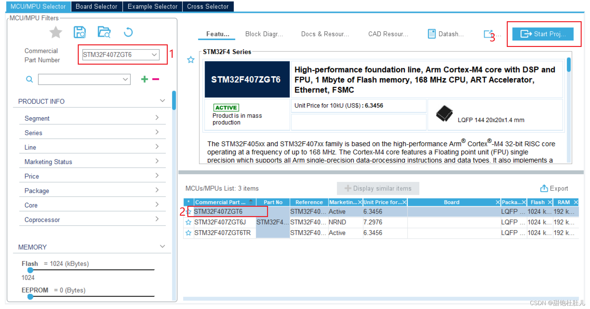
Task: Click the green plus add filter icon
Action: click(x=145, y=79)
